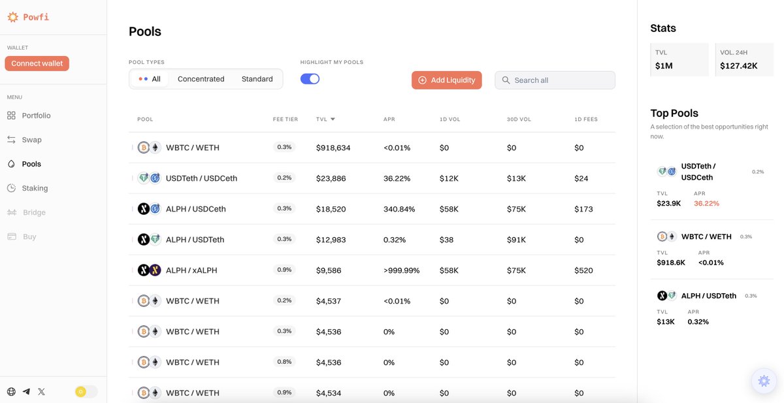This screenshot has height=403, width=784.
Task: Click the $38 1D volume value
Action: (446, 240)
